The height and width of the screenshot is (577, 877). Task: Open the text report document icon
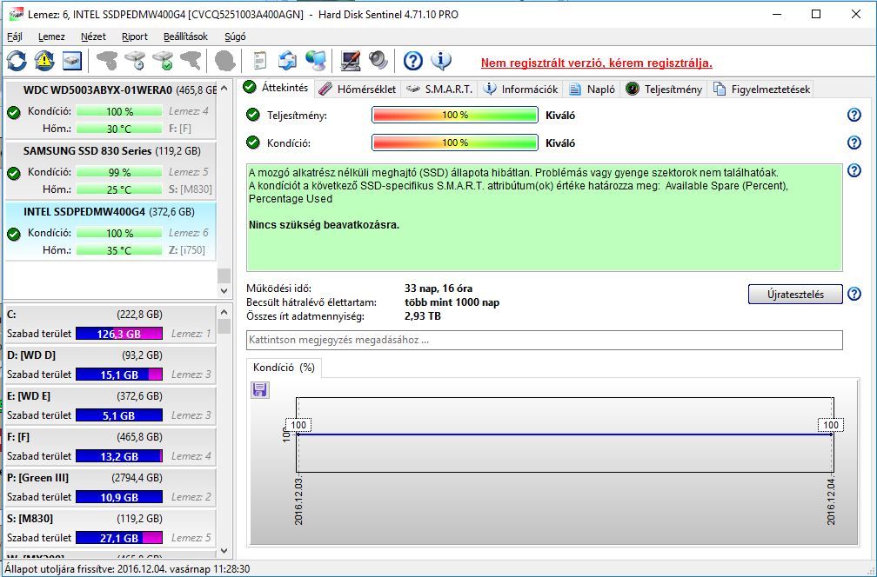pyautogui.click(x=259, y=60)
